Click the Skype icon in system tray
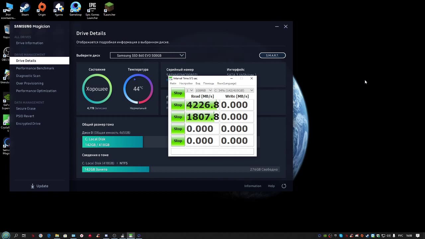 (x=341, y=236)
